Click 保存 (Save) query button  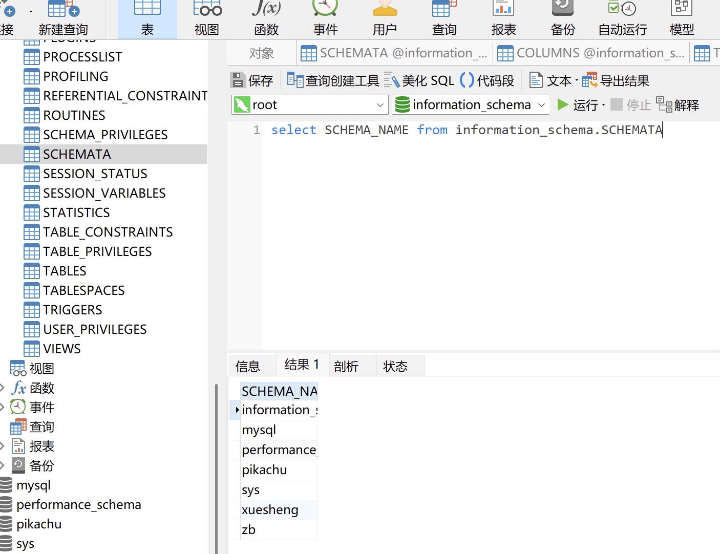coord(252,80)
